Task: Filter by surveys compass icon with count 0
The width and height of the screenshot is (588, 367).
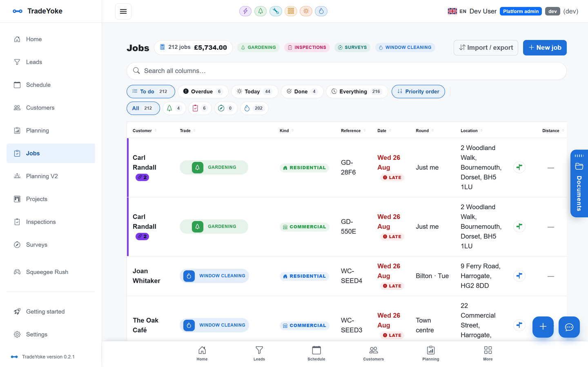Action: tap(226, 108)
